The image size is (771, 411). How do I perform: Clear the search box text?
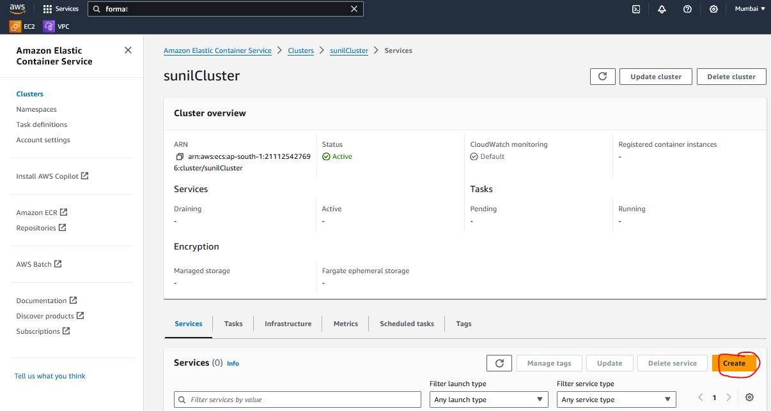tap(354, 9)
